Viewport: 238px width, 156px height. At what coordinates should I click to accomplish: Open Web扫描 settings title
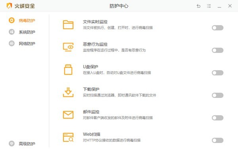click(x=92, y=134)
